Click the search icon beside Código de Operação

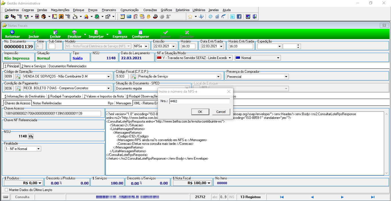(x=18, y=76)
